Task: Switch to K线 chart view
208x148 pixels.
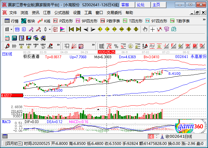Action: 44,21
